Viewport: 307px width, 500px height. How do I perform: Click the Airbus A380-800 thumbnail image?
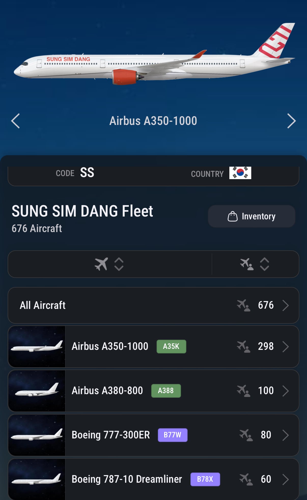click(37, 391)
